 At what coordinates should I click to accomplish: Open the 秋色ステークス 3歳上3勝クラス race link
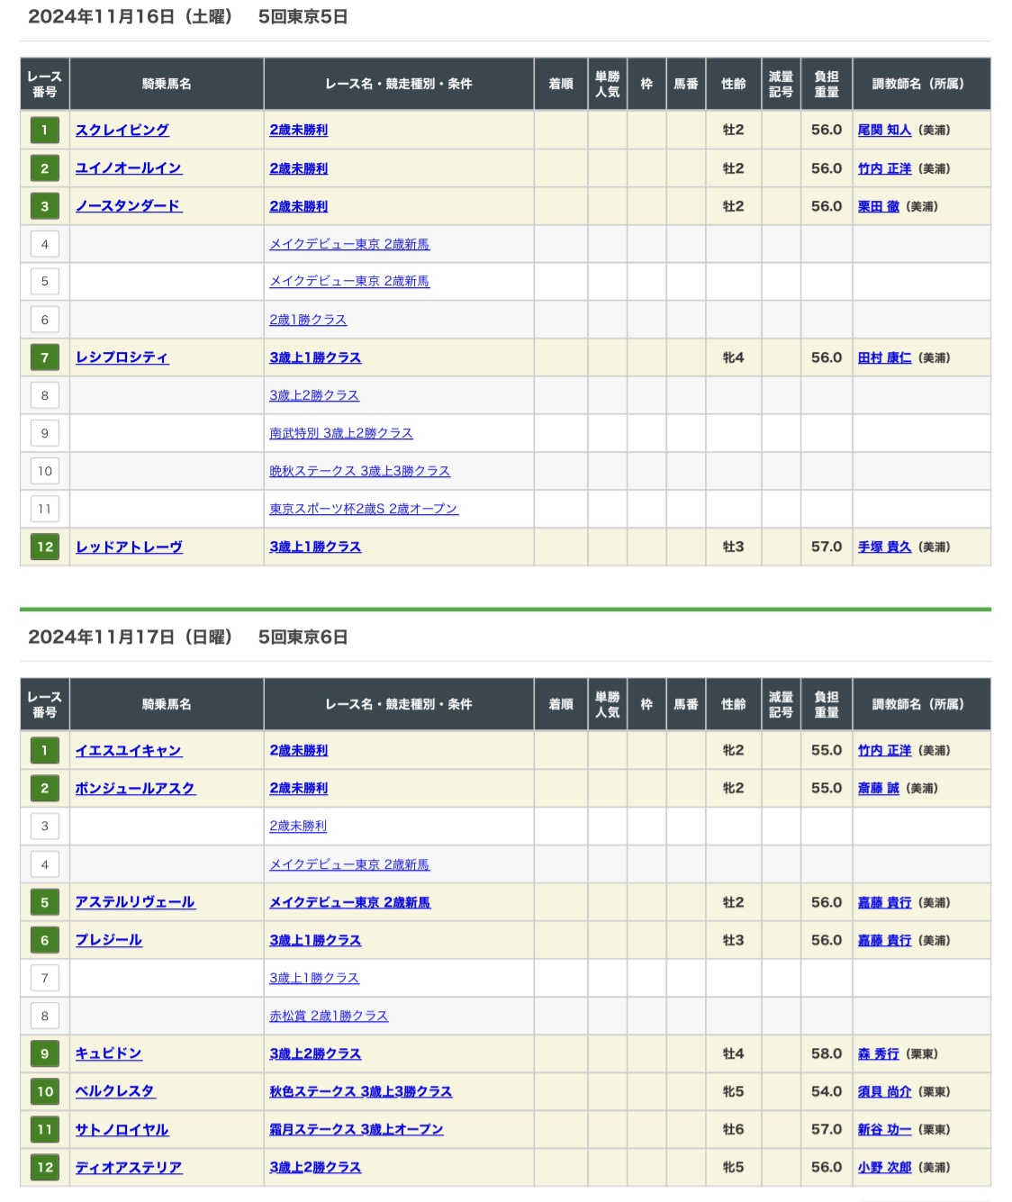[361, 1091]
